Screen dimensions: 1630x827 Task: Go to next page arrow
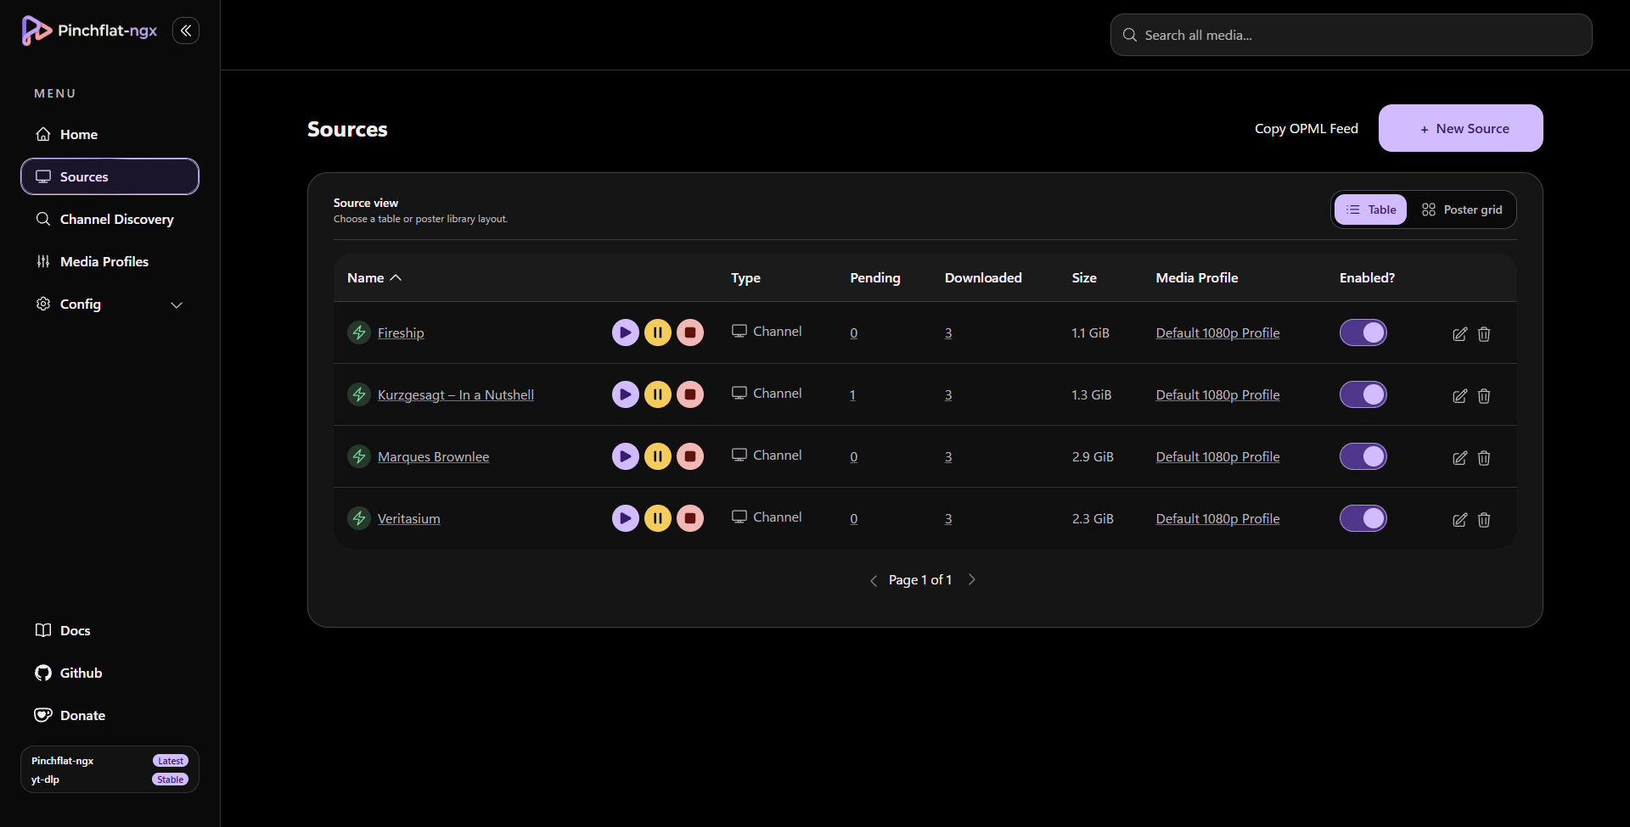tap(972, 579)
